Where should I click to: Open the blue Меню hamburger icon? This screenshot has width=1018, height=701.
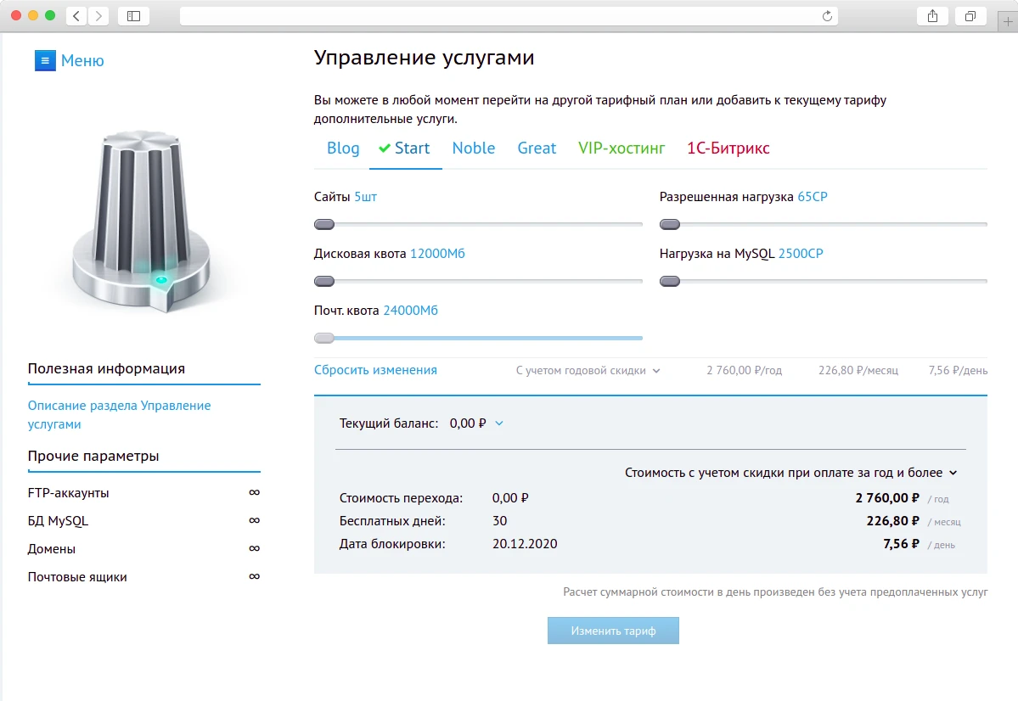pyautogui.click(x=44, y=60)
